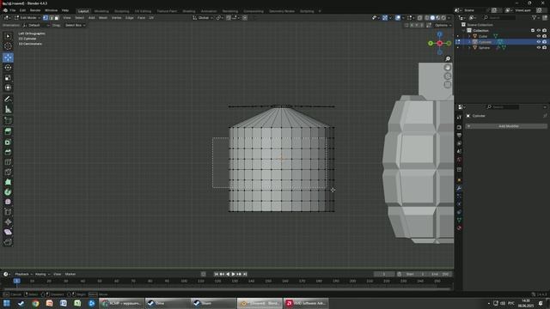The height and width of the screenshot is (309, 550).
Task: Select the Add Cube tool in left toolbar
Action: coord(8,120)
